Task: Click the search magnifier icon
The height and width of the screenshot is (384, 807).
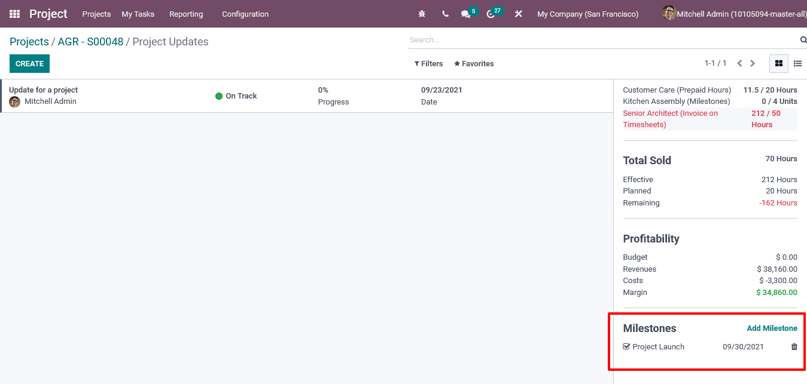Action: click(803, 40)
